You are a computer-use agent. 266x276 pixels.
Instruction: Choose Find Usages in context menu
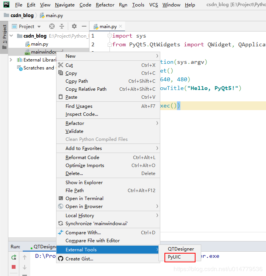108,106
